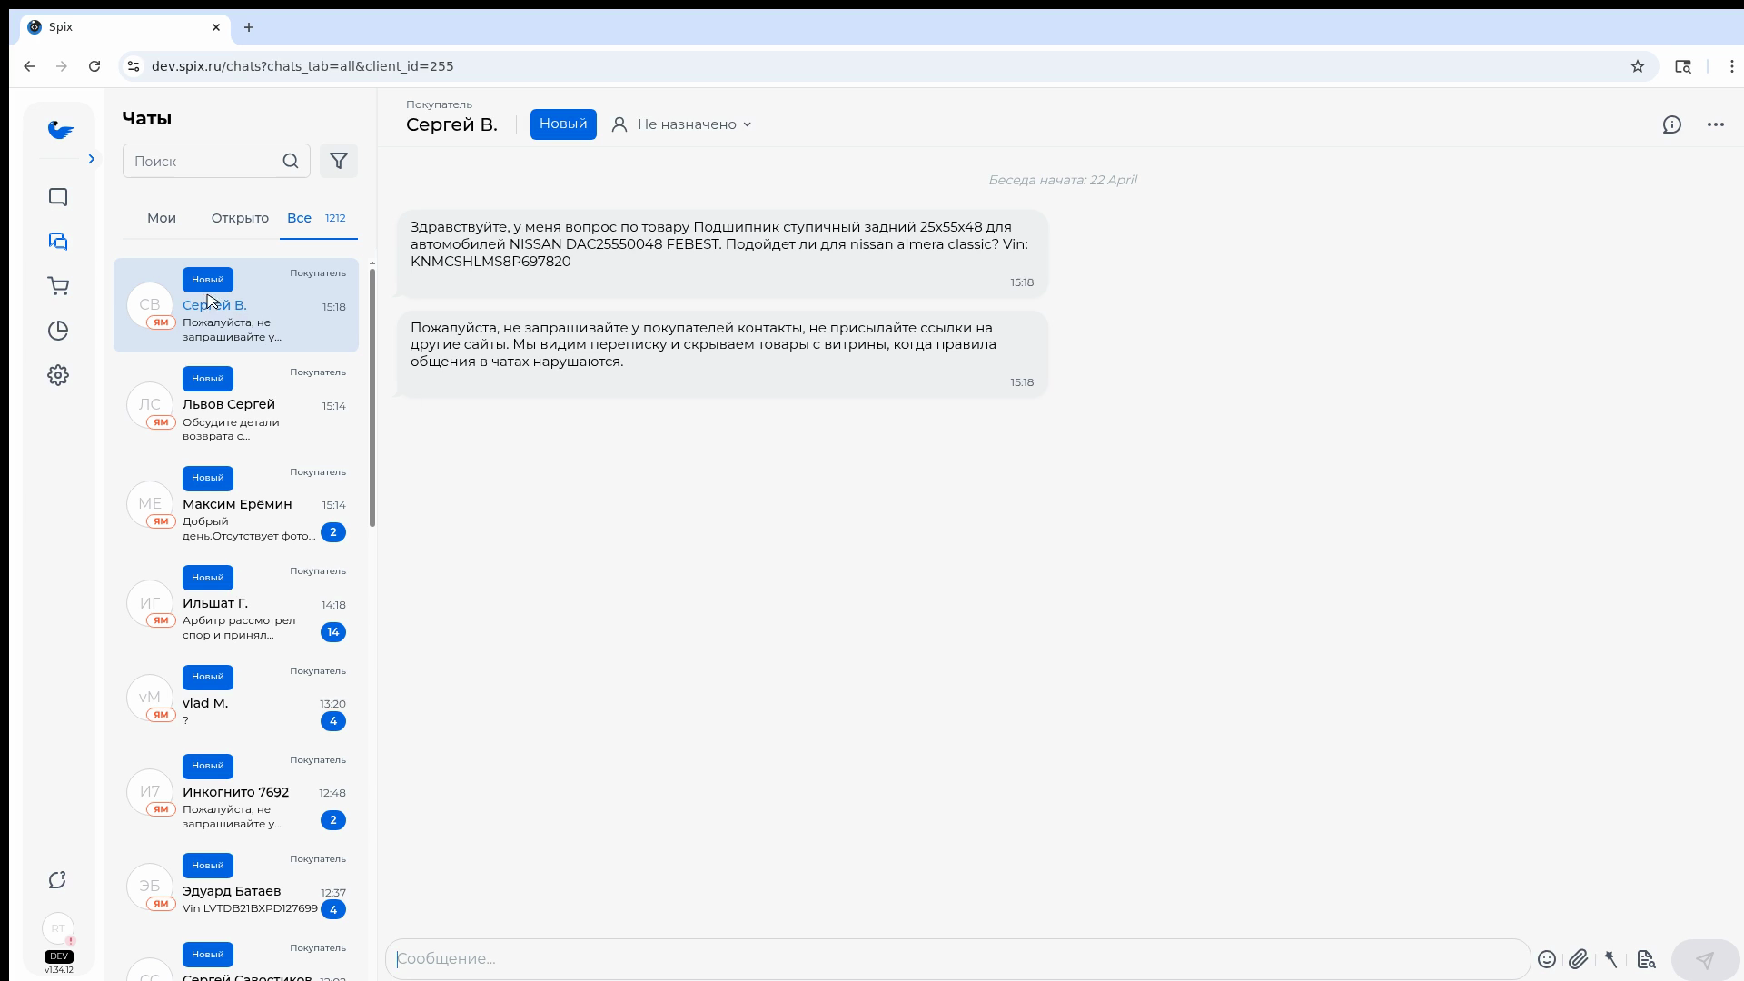Open saved message templates icon
The height and width of the screenshot is (981, 1744).
1646,958
